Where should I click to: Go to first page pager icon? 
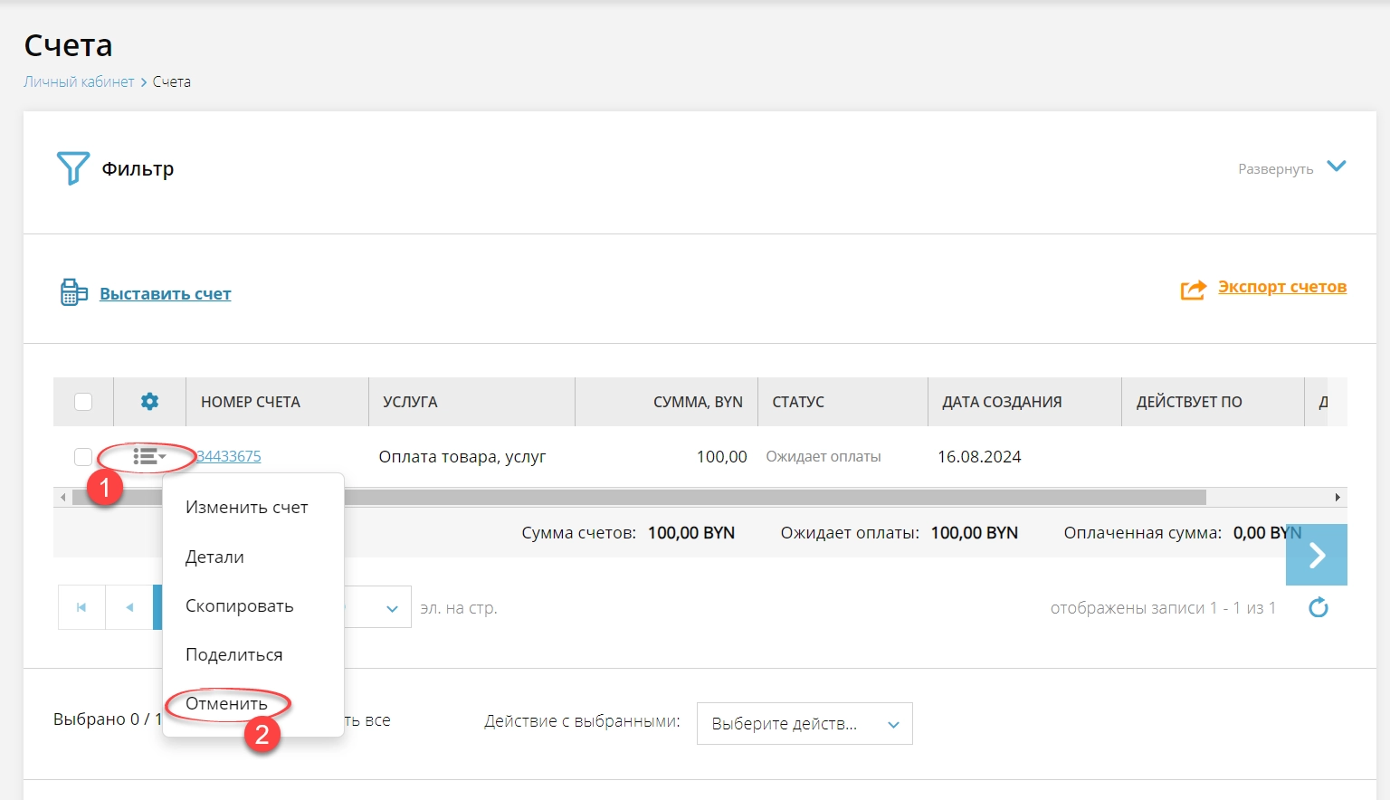click(81, 607)
